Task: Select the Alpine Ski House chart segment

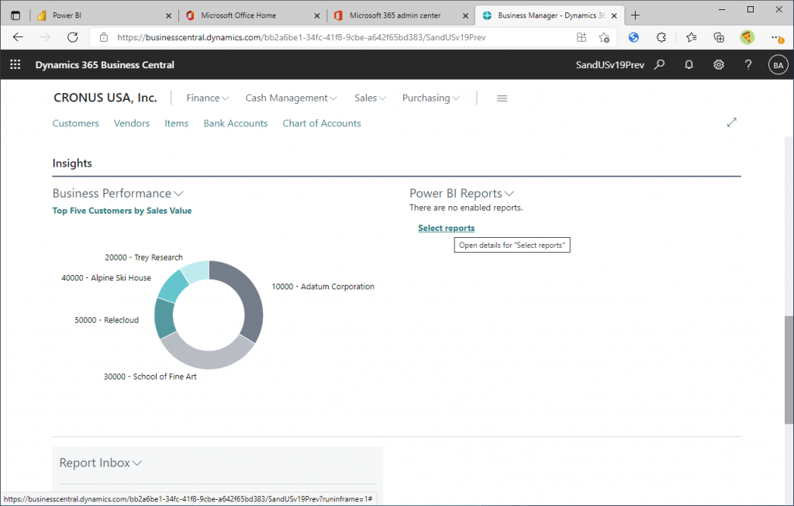Action: click(174, 285)
